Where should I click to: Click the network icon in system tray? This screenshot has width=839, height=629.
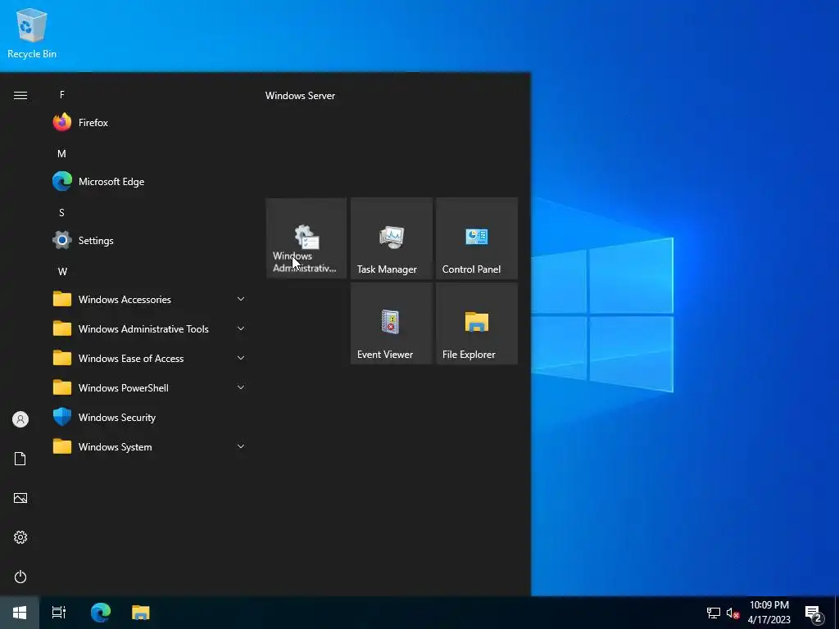[714, 613]
